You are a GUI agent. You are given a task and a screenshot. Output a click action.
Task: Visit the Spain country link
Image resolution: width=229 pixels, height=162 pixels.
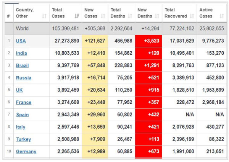coord(22,115)
